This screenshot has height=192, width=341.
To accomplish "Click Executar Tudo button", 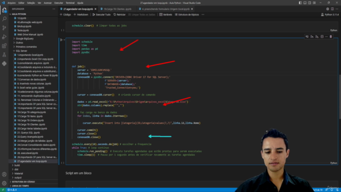I will click(102, 14).
